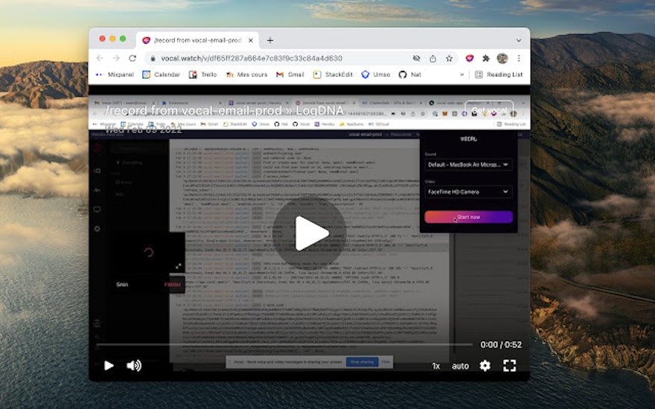Open the auto quality selector
The image size is (655, 409).
tap(460, 366)
